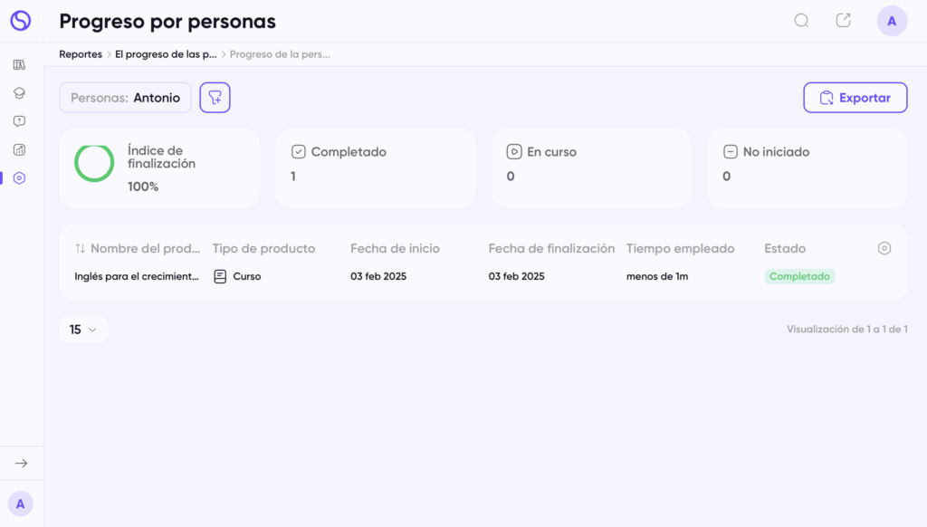Open user avatar menu top right

pyautogui.click(x=892, y=22)
